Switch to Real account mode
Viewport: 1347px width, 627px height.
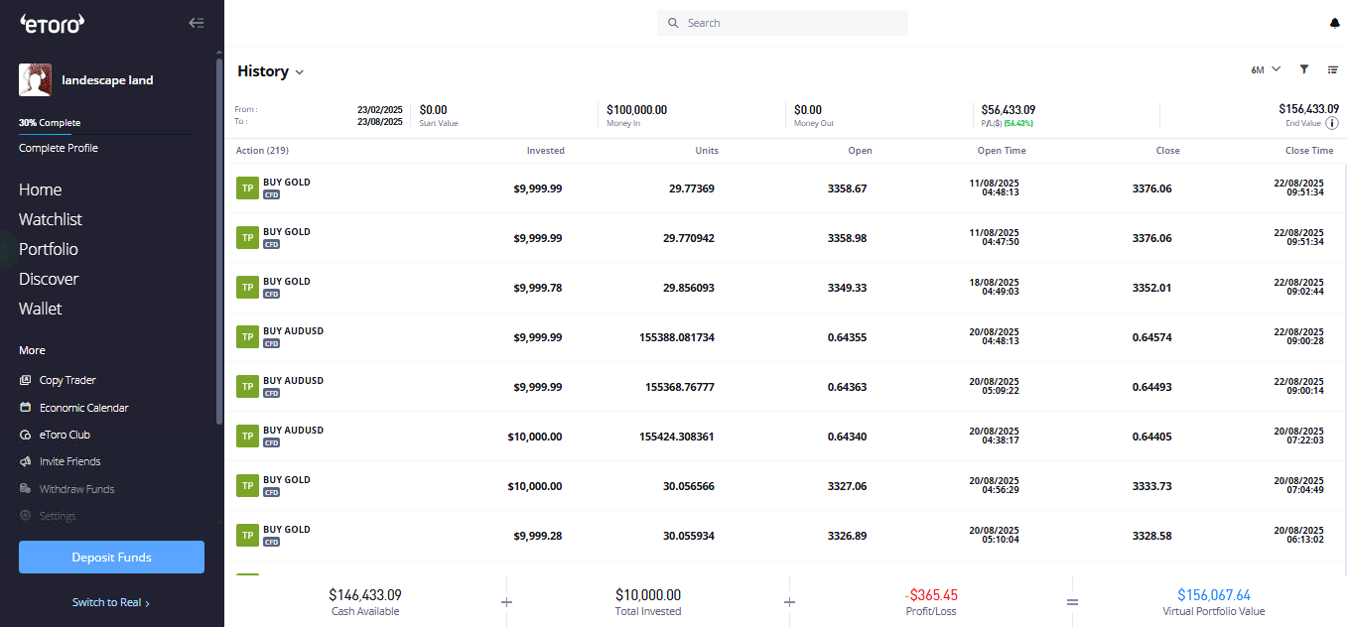tap(111, 602)
